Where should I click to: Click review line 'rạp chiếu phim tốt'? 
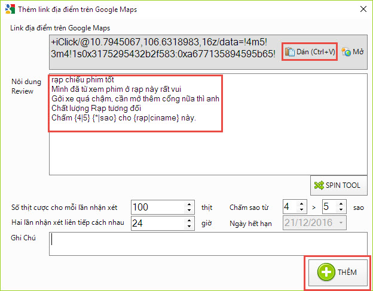coord(82,80)
